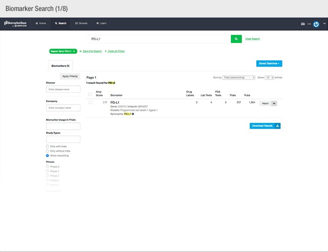Select the Only with trials radio option
Screen dimensions: 328x252
tap(48, 146)
